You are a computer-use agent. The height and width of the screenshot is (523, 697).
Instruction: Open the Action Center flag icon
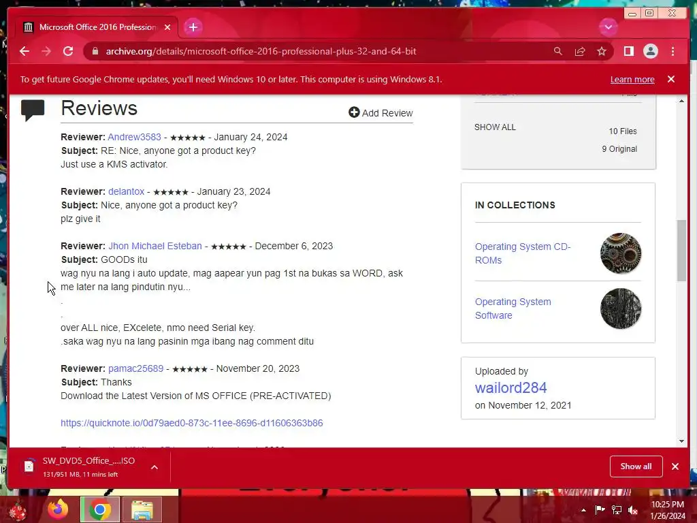(x=600, y=509)
